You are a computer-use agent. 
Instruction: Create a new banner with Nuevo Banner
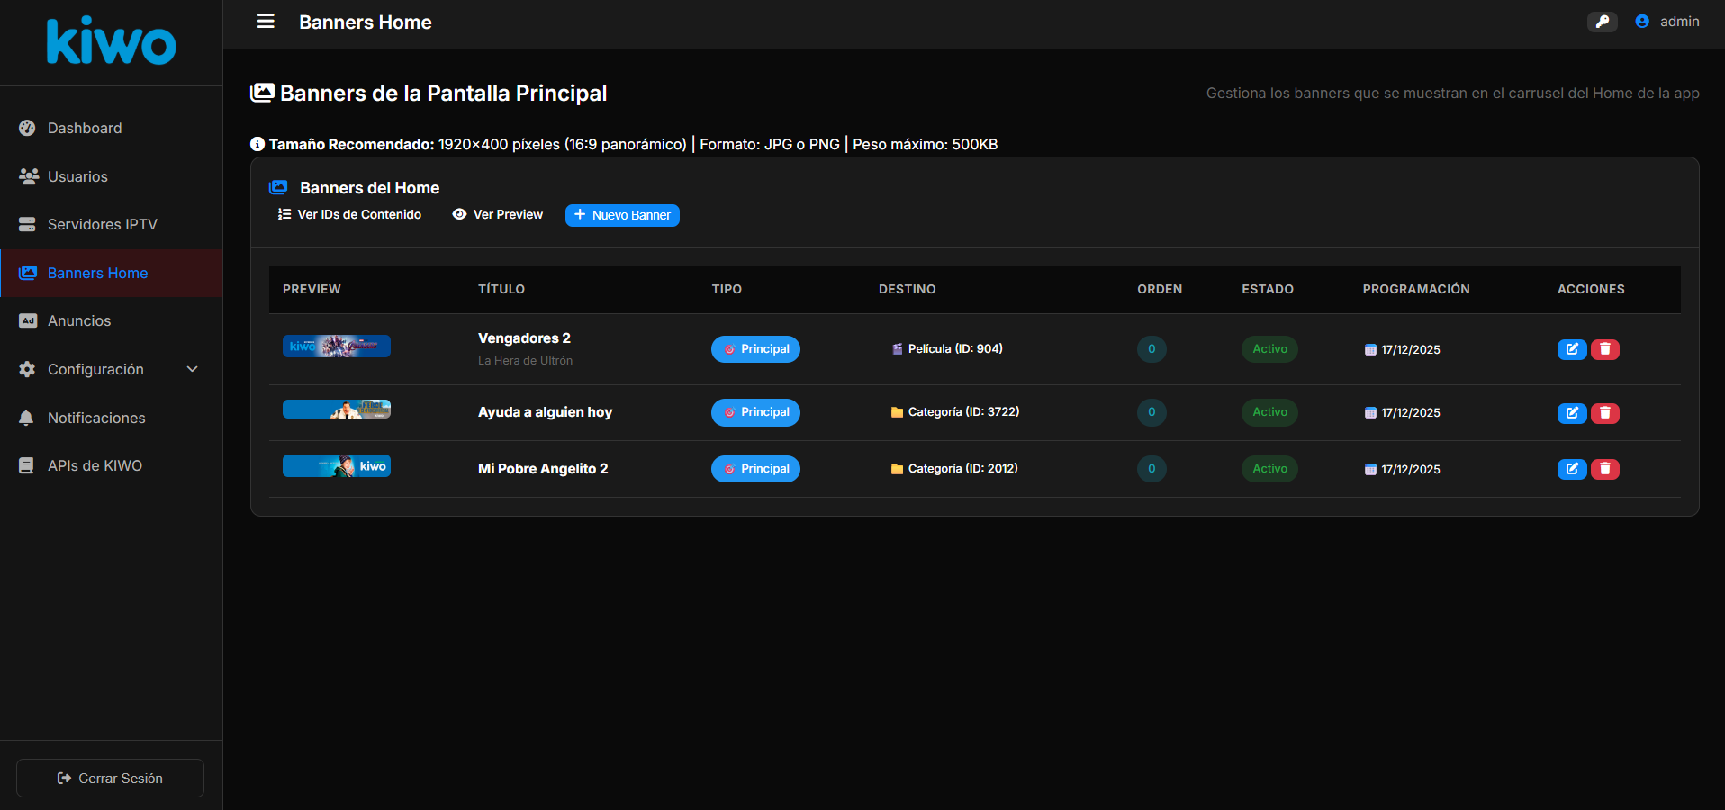click(622, 215)
